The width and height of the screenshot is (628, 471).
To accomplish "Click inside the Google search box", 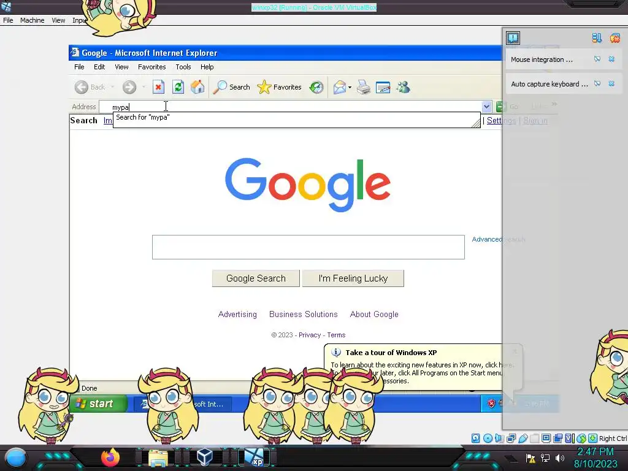I will tap(308, 247).
